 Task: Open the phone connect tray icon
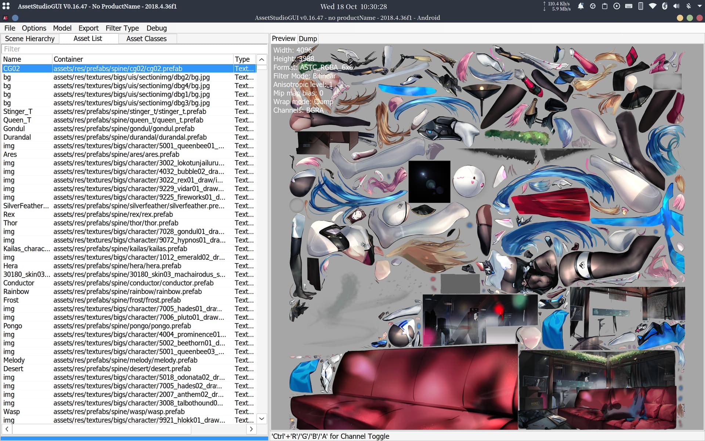click(640, 6)
